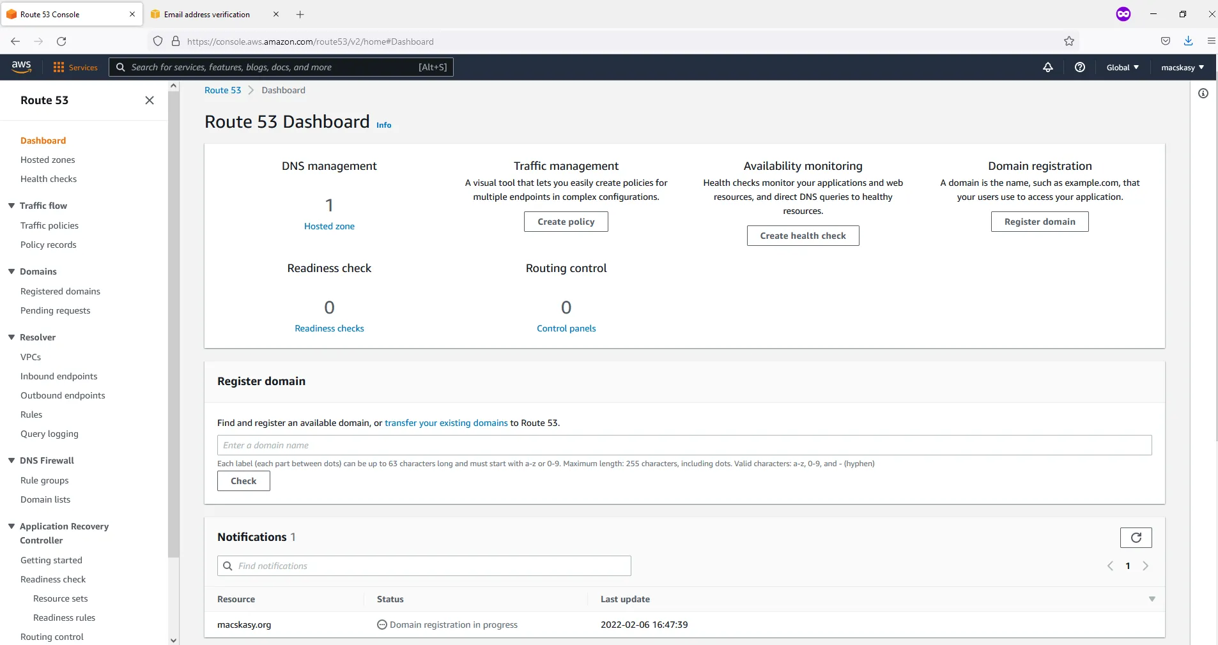Viewport: 1218px width, 645px height.
Task: Open the Services grid menu
Action: [75, 67]
